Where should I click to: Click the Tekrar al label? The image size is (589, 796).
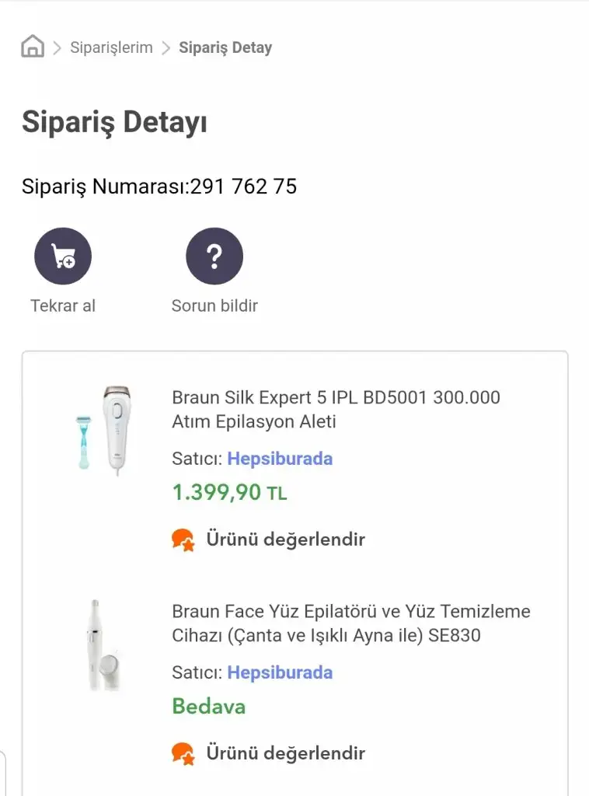point(63,305)
